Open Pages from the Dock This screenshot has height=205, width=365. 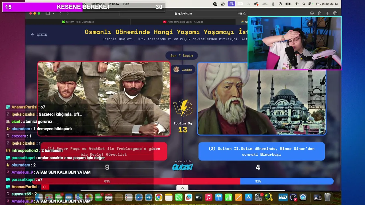pyautogui.click(x=238, y=197)
